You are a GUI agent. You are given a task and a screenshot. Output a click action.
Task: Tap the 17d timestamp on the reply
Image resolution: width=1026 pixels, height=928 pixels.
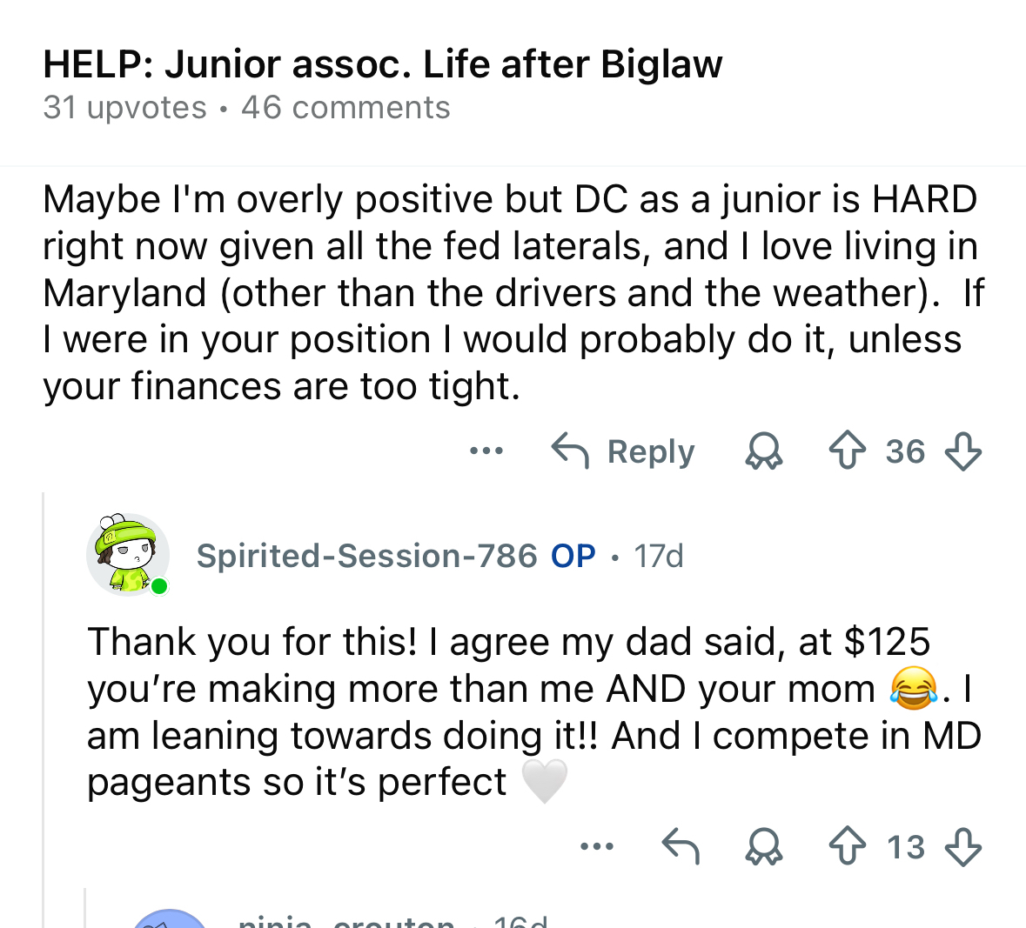tap(659, 556)
